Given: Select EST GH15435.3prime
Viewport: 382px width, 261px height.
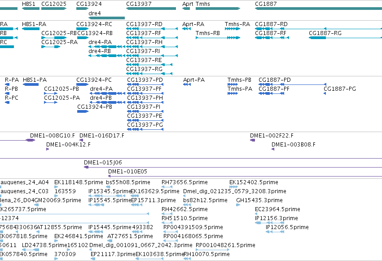Looking at the screenshot, I should click(238, 205).
